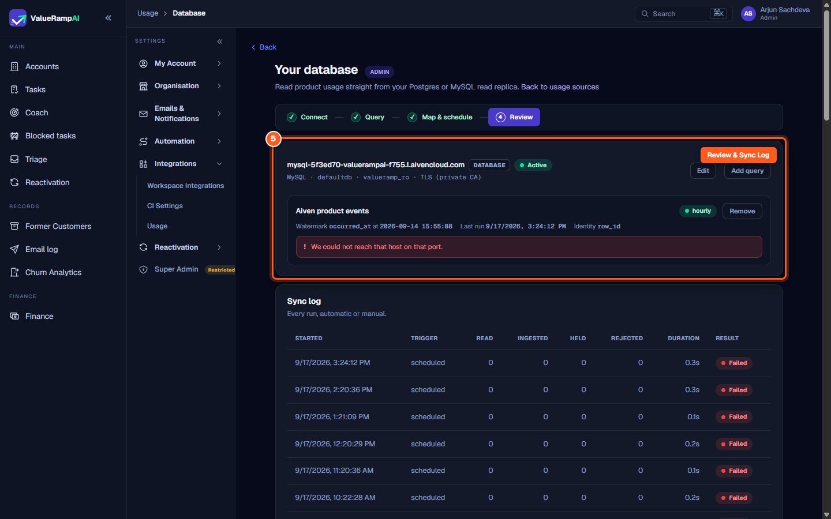Collapse the main sidebar with double-chevron icon

point(108,18)
